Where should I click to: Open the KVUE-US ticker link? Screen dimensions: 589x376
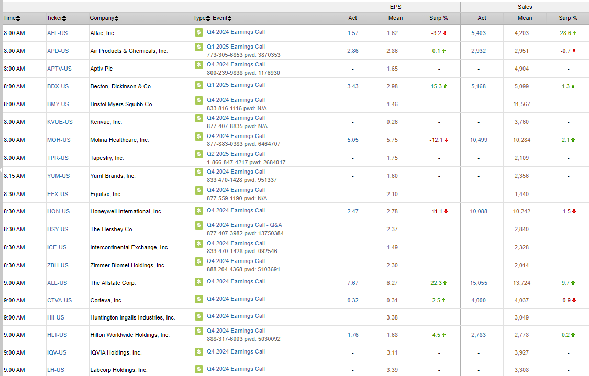[60, 122]
